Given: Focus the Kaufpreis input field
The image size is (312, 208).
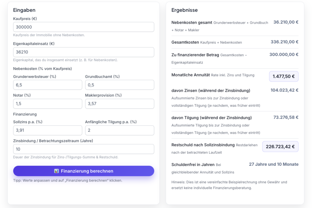Looking at the screenshot, I should [83, 27].
